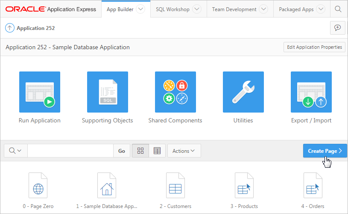The height and width of the screenshot is (214, 348).
Task: Open the Export / Import icon
Action: pyautogui.click(x=311, y=92)
